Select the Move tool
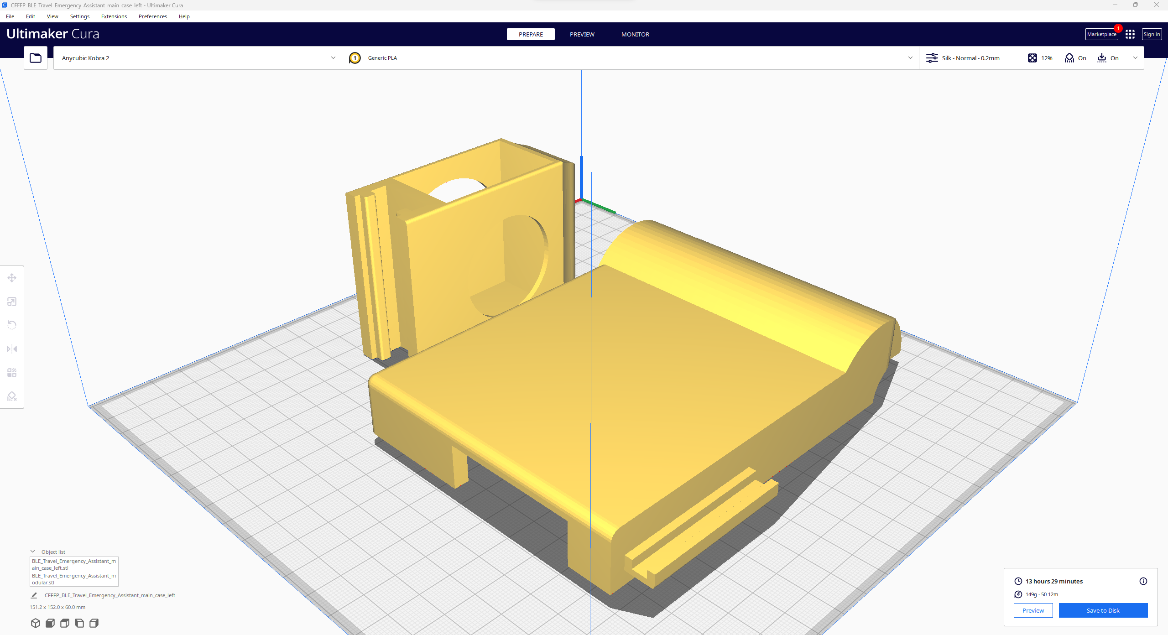This screenshot has width=1168, height=635. click(x=12, y=277)
